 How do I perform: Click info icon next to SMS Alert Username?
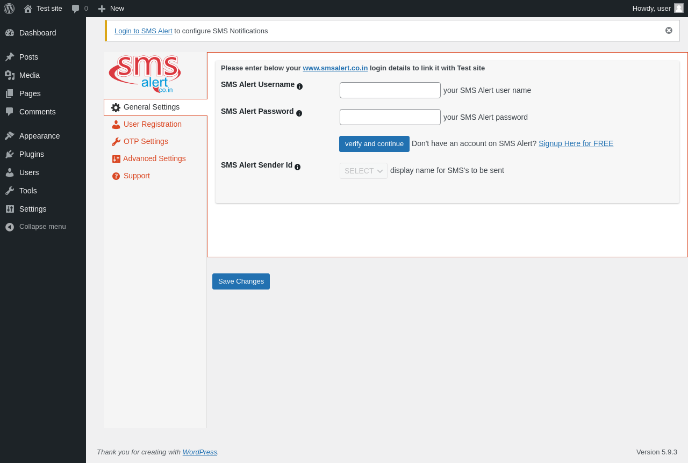(x=300, y=86)
